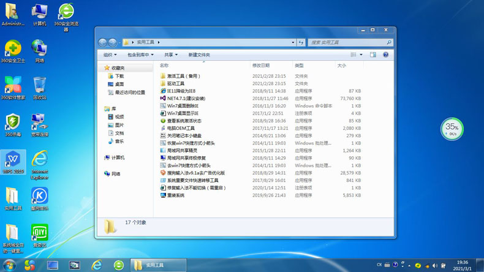
Task: Click the explorer Back navigation button
Action: [103, 42]
